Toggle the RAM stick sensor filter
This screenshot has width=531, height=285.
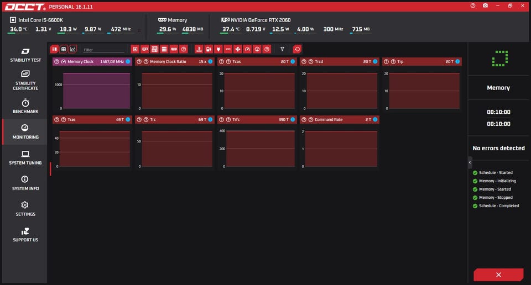pyautogui.click(x=174, y=49)
